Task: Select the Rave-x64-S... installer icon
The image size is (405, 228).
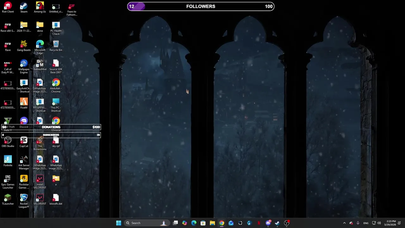Action: (x=8, y=27)
